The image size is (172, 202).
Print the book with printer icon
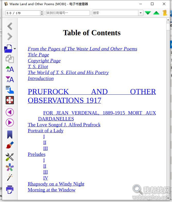pyautogui.click(x=10, y=189)
